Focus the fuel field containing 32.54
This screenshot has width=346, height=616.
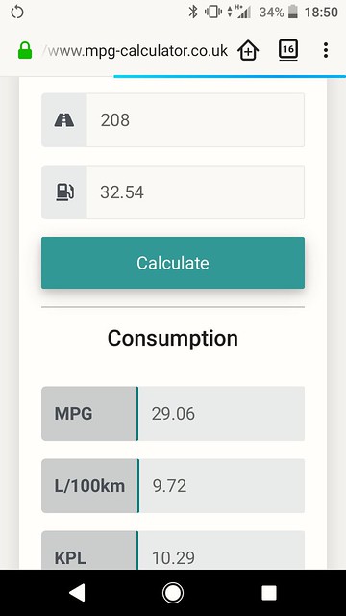tap(195, 192)
